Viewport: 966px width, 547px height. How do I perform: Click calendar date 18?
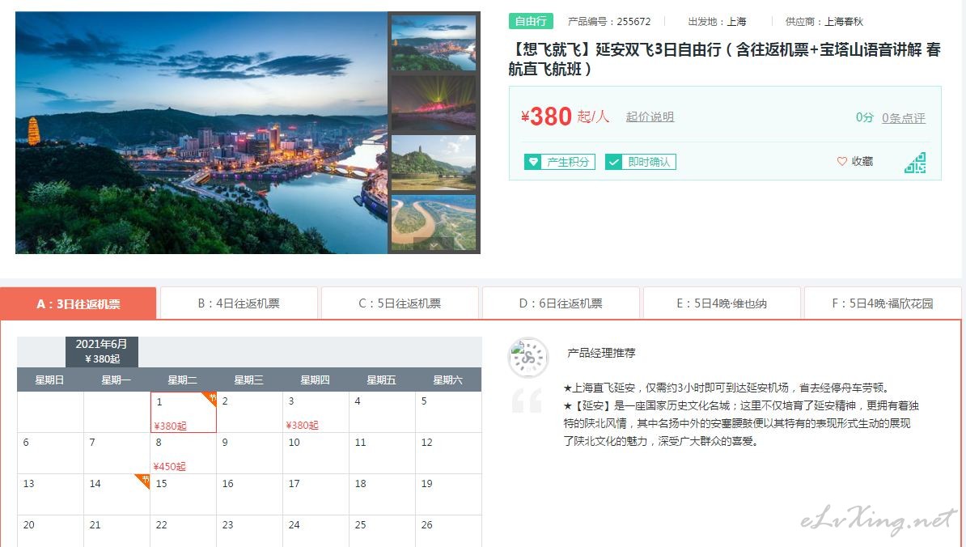pyautogui.click(x=382, y=494)
